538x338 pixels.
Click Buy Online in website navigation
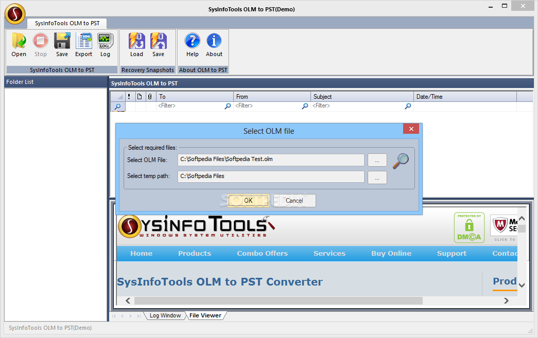pos(391,253)
